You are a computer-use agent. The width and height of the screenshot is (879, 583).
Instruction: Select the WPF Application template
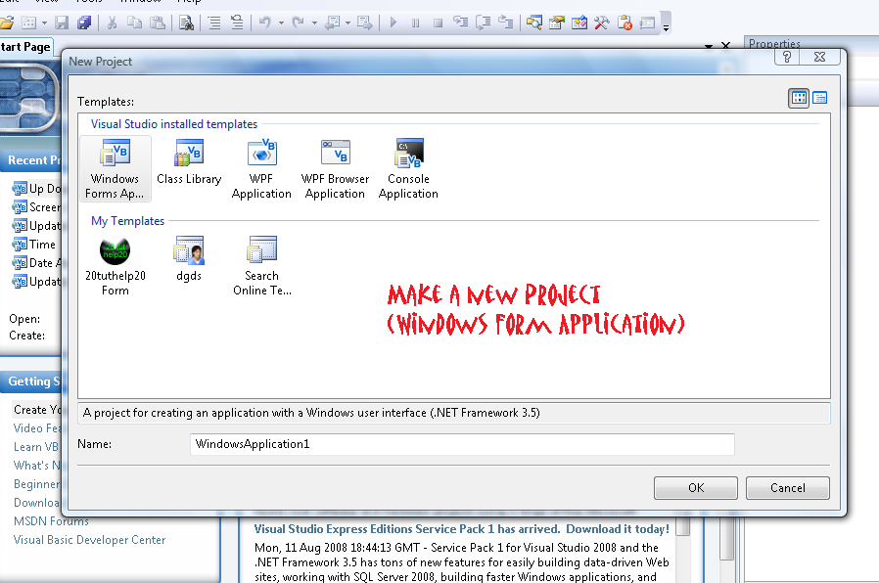[x=261, y=168]
